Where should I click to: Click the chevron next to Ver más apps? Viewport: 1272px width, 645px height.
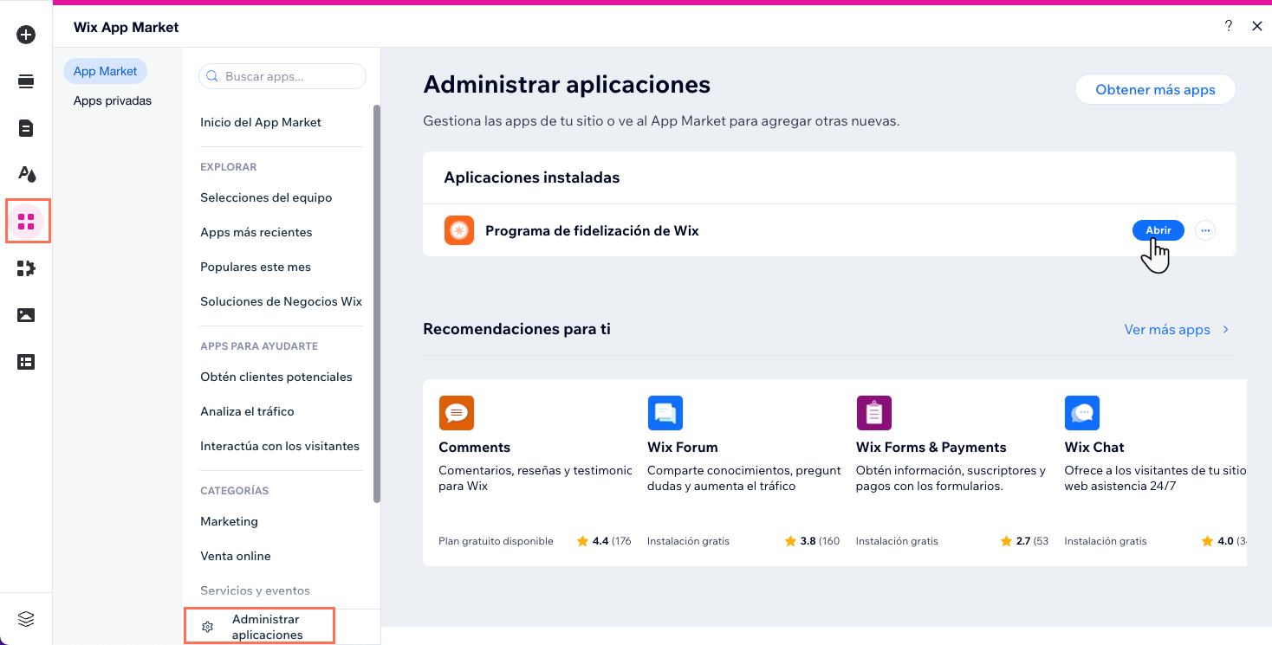coord(1226,330)
